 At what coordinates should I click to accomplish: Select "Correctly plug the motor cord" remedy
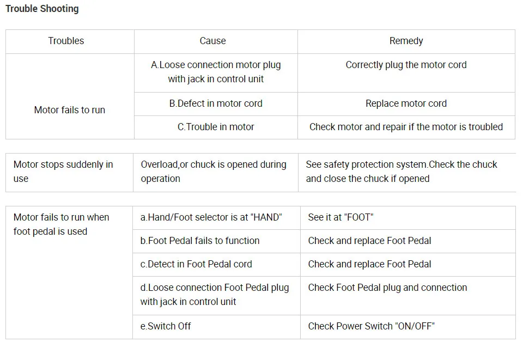406,65
